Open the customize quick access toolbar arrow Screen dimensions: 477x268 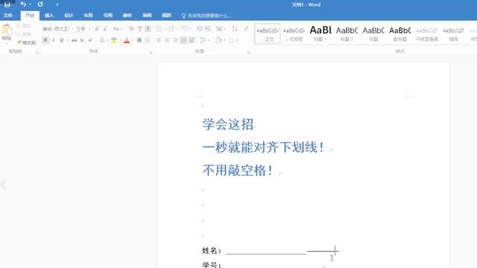[57, 4]
